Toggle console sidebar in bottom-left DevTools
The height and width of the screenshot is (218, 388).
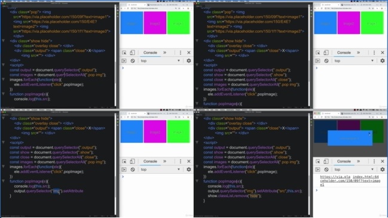(124, 170)
